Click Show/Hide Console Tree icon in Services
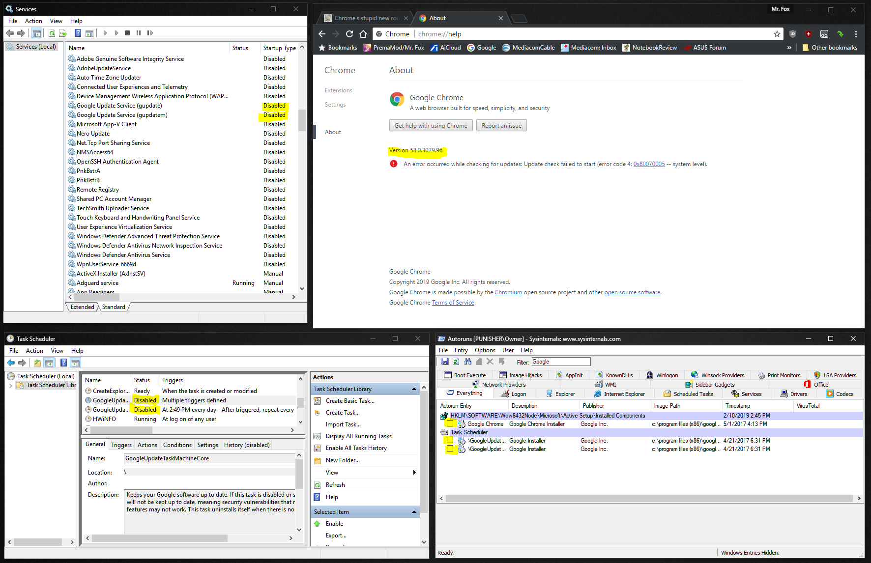 point(37,33)
